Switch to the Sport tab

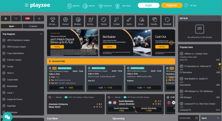11,26
